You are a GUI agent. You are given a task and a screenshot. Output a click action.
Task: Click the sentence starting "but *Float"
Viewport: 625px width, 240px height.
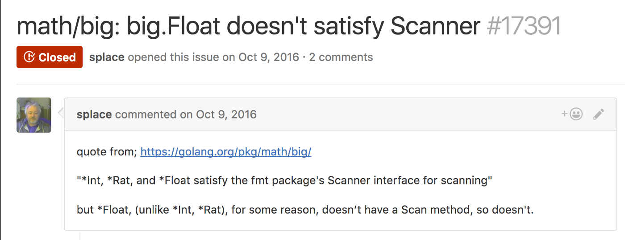coord(305,209)
